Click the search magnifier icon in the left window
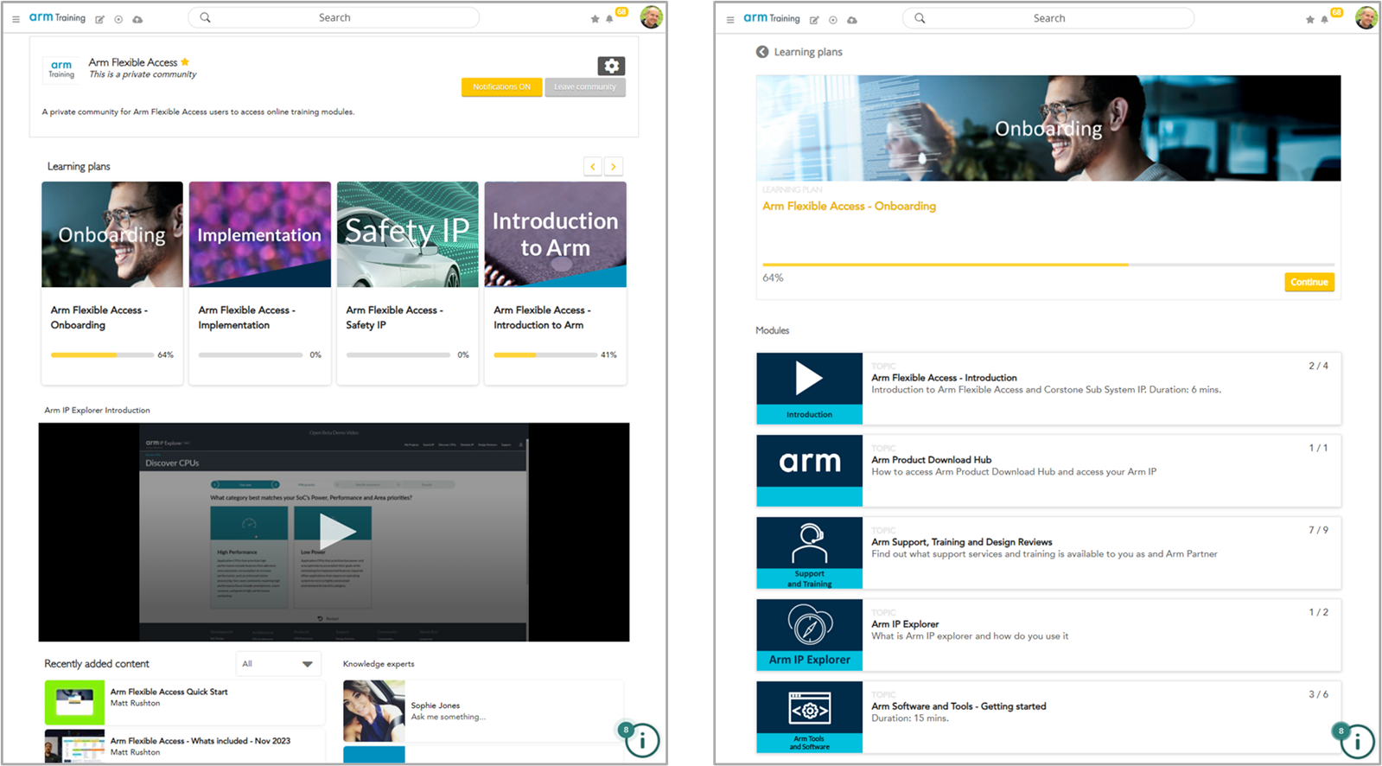The height and width of the screenshot is (766, 1382). click(x=205, y=17)
